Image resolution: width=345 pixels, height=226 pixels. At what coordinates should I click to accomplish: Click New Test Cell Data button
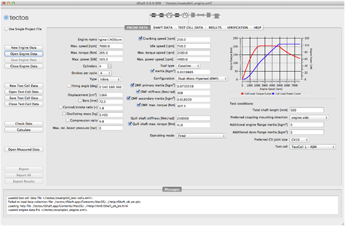[24, 86]
